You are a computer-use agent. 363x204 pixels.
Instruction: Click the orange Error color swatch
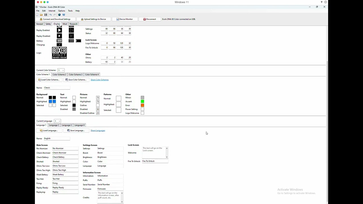point(142,105)
